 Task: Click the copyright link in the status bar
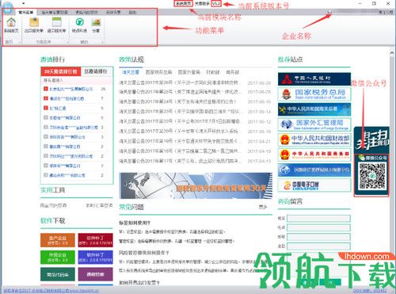pyautogui.click(x=51, y=291)
